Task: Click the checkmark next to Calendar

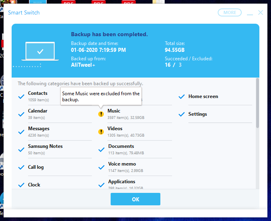Action: coord(21,114)
